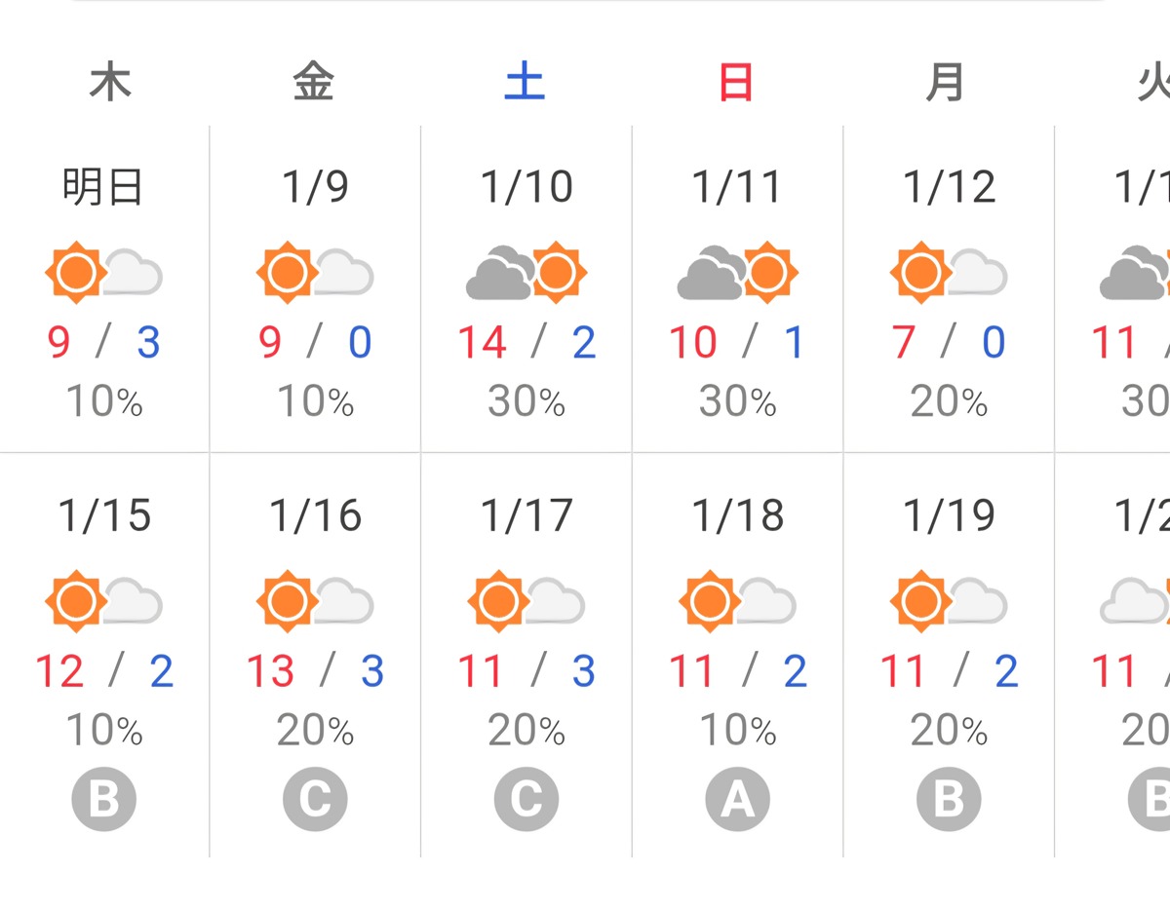This screenshot has height=910, width=1170.
Task: Click the B reliability badge under 1/15
Action: click(x=103, y=800)
